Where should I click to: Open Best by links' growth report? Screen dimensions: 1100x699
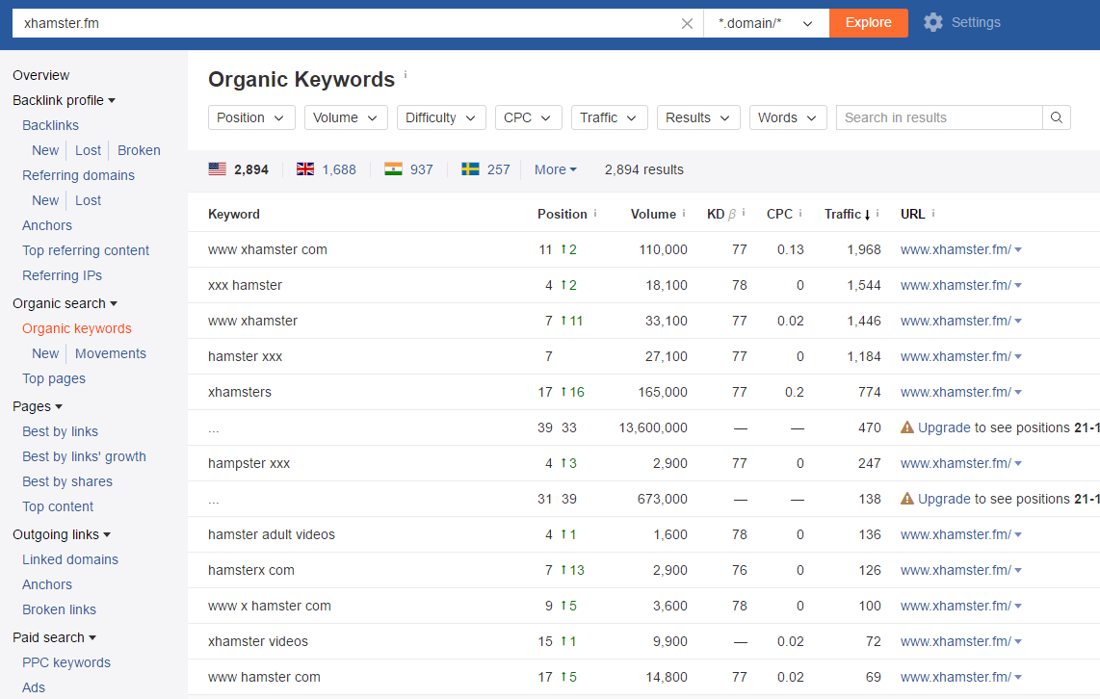[x=84, y=456]
